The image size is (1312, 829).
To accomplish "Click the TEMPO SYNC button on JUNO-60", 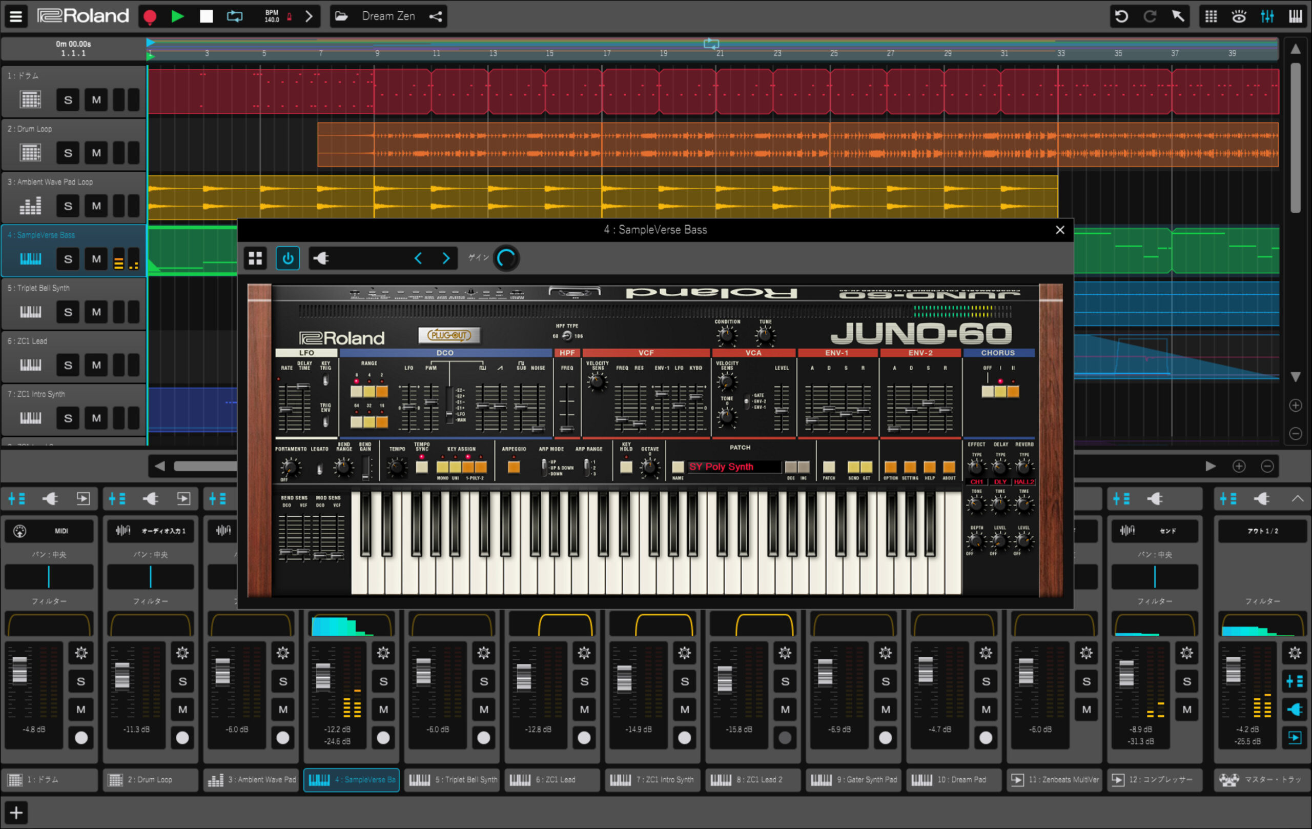I will pos(422,467).
